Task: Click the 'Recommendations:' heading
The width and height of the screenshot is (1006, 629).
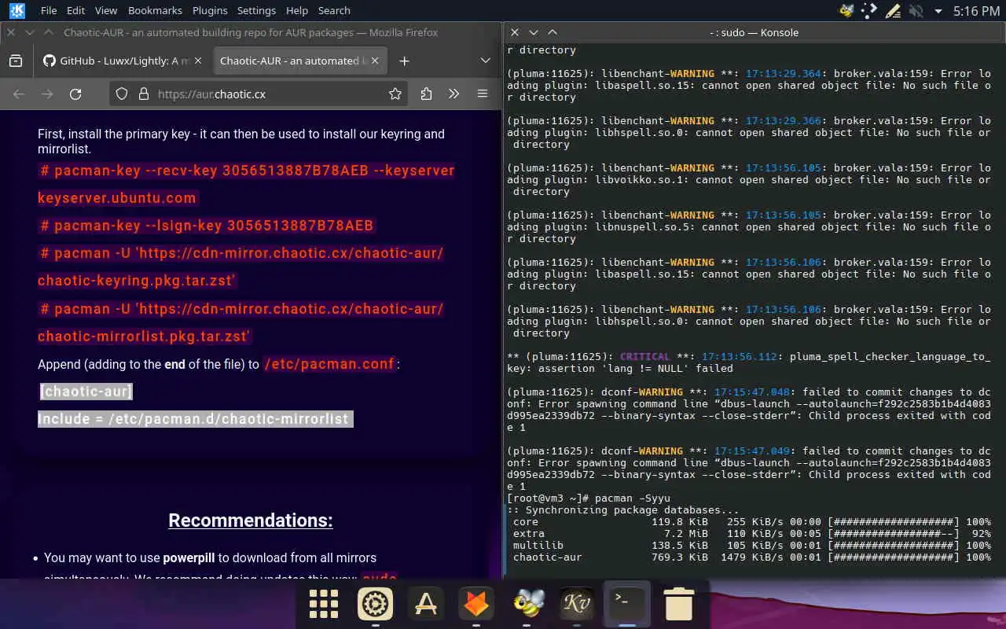Action: [251, 520]
